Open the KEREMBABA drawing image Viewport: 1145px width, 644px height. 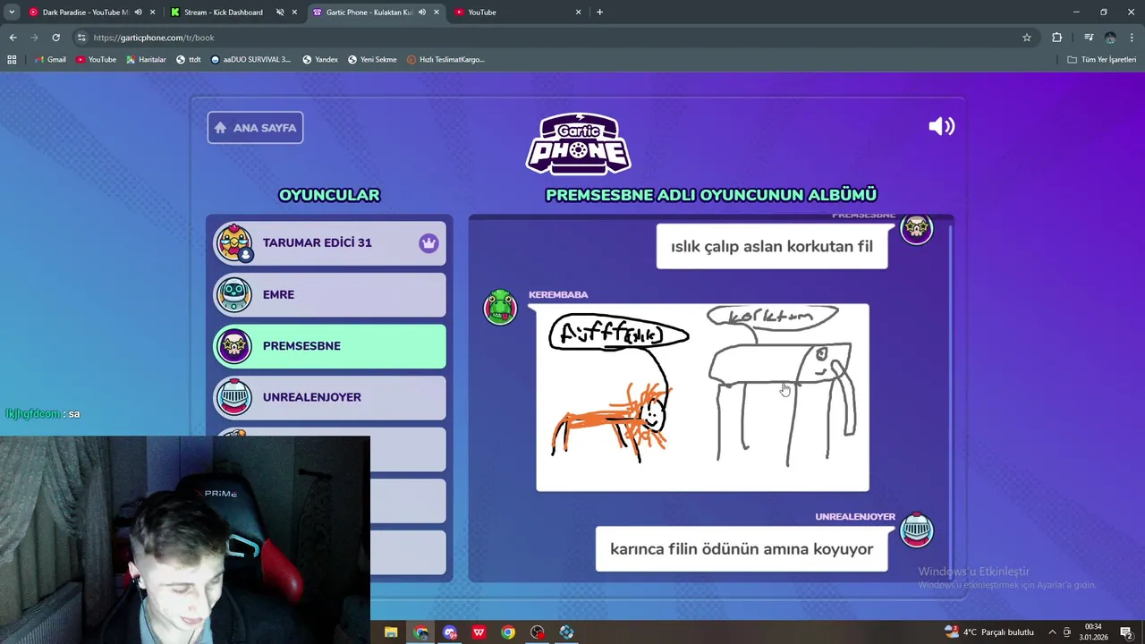(x=702, y=397)
